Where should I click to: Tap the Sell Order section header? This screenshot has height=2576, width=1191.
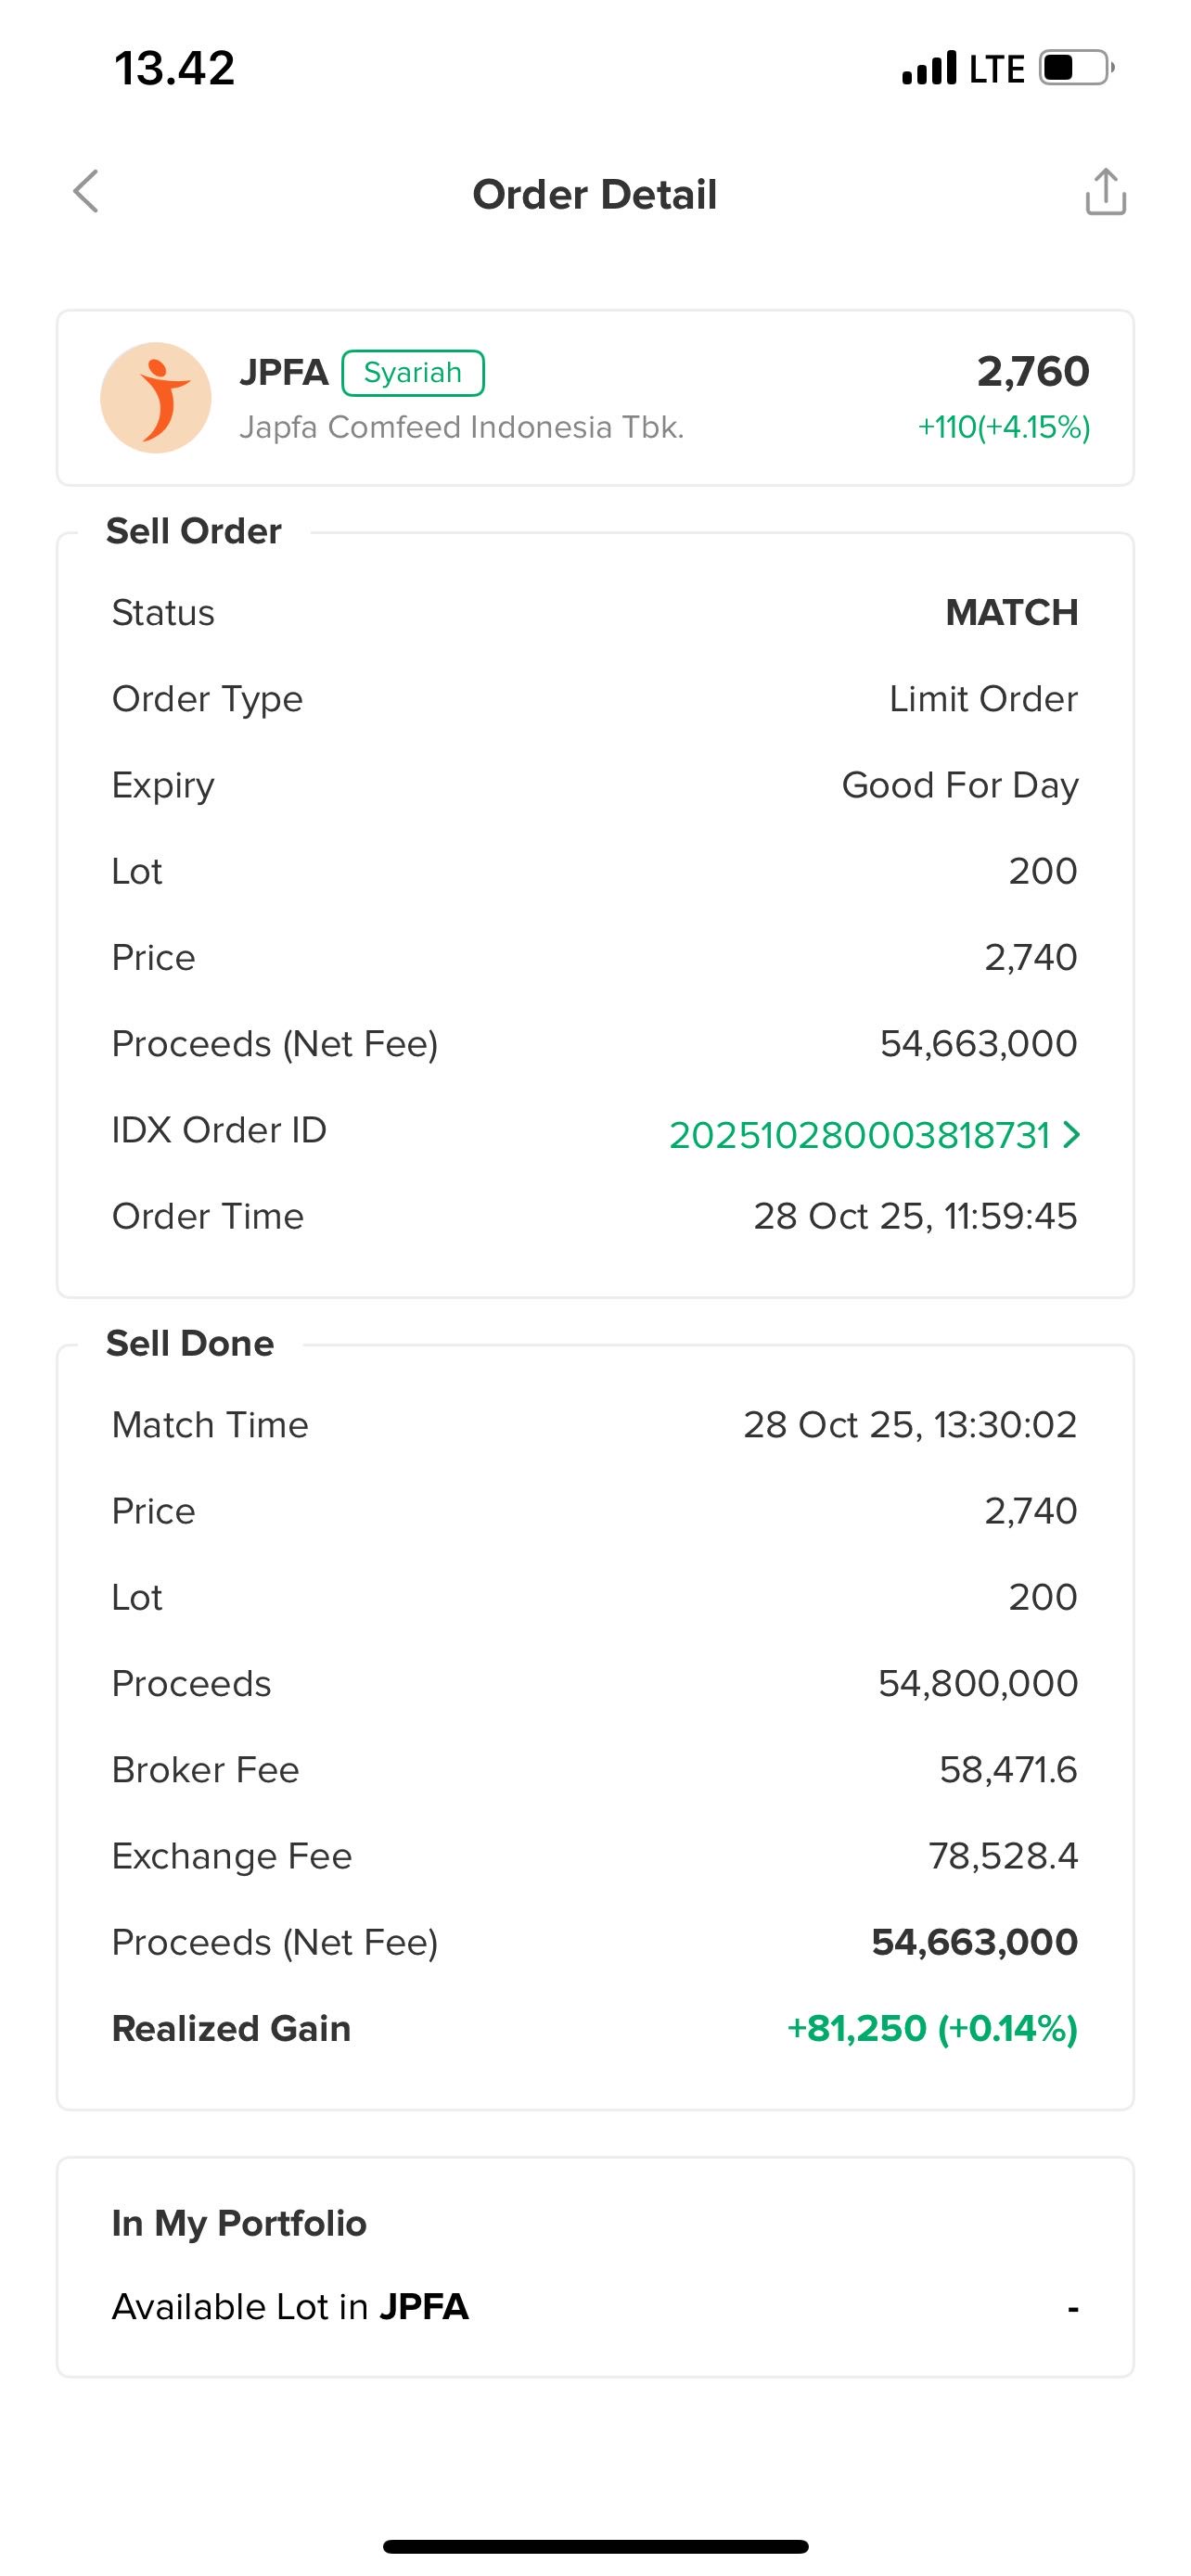[194, 531]
